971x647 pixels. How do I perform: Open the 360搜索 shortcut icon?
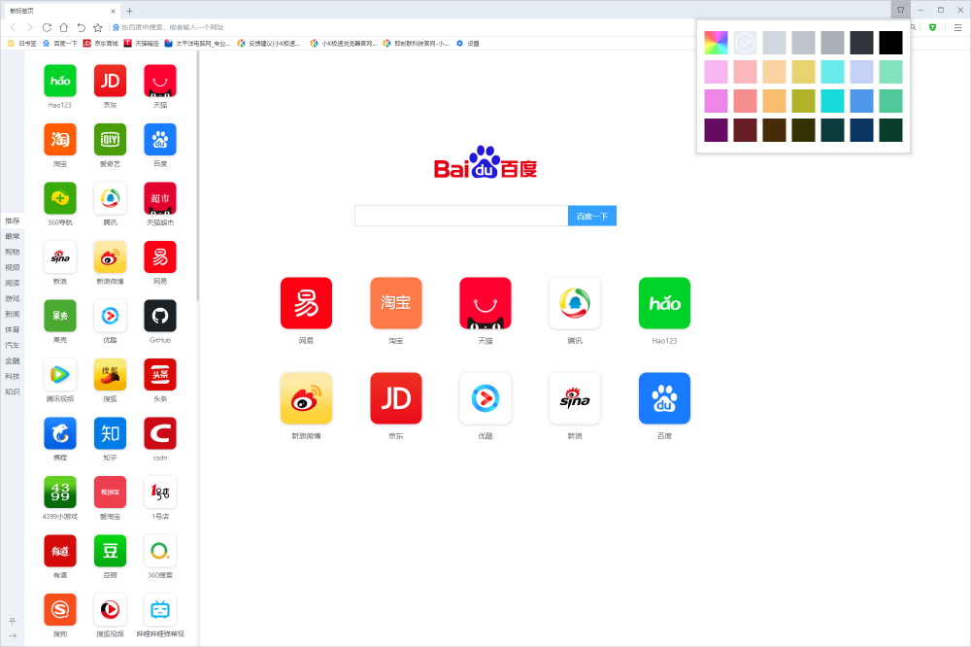click(x=160, y=551)
